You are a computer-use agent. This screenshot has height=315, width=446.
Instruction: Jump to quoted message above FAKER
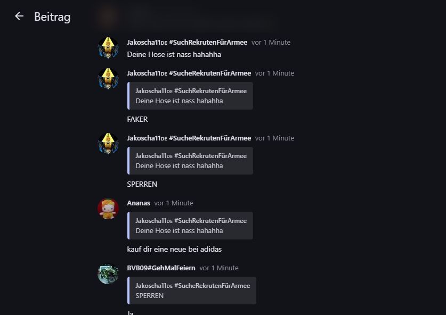191,96
